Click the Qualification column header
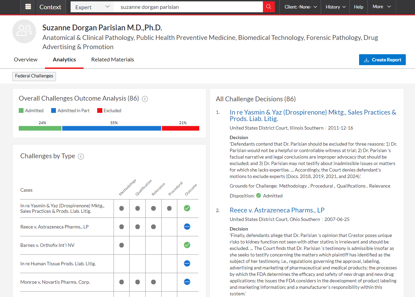 pyautogui.click(x=143, y=188)
